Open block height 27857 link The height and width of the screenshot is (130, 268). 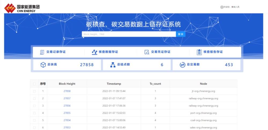[67, 99]
